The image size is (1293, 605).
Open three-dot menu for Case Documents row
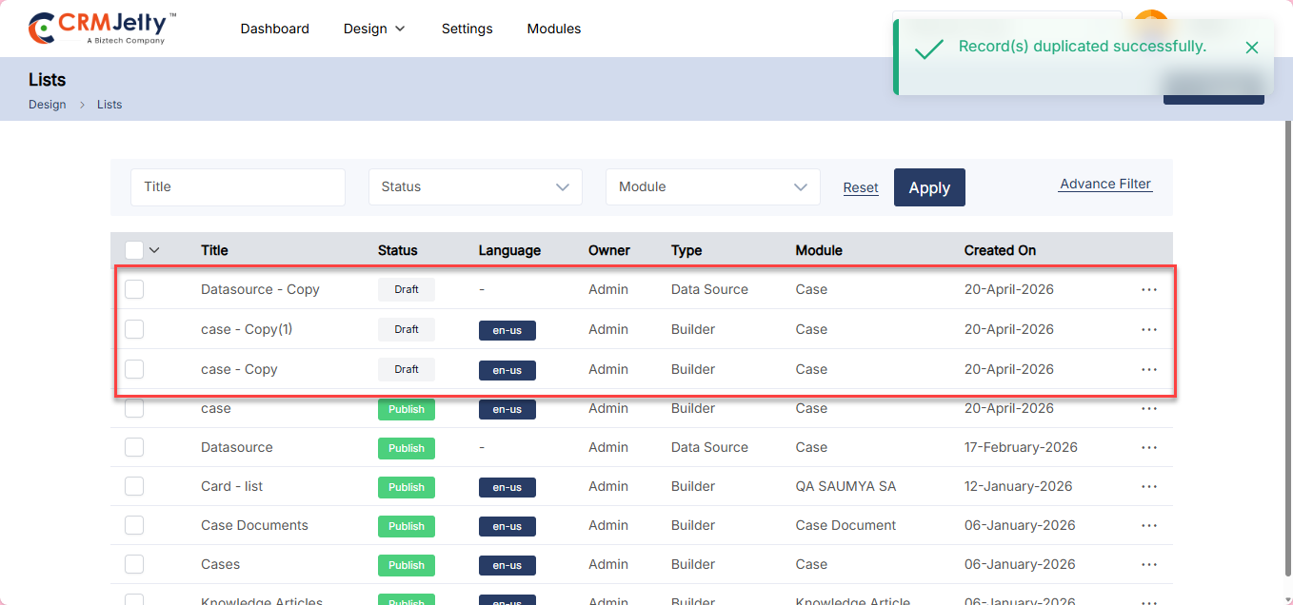[x=1148, y=525]
